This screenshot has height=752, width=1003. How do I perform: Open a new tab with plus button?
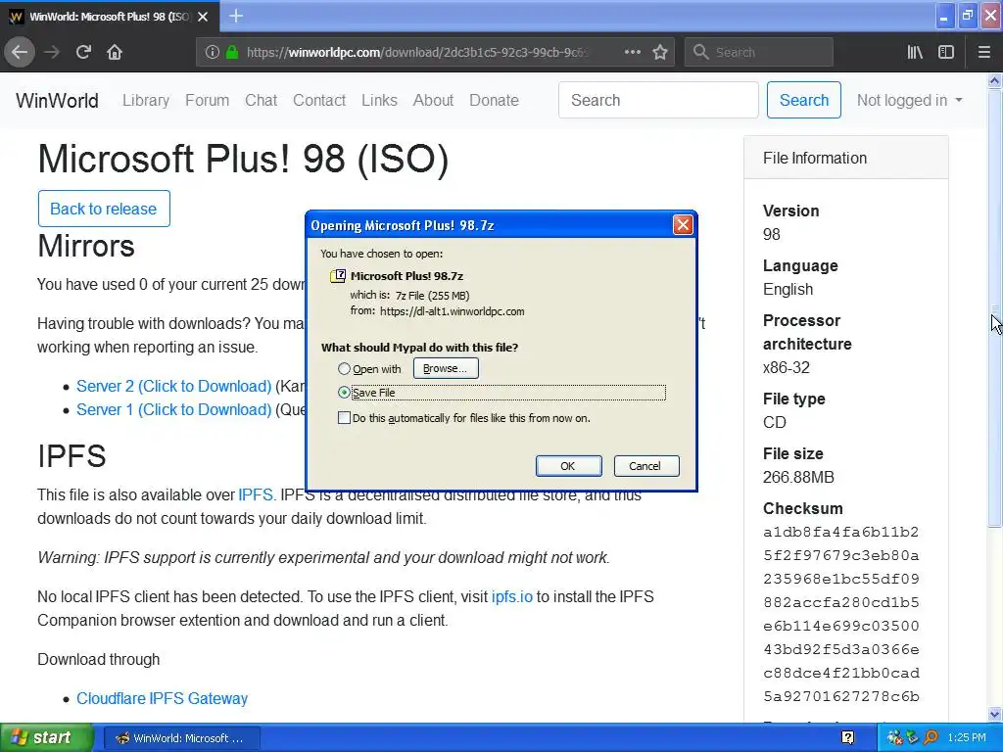point(235,16)
